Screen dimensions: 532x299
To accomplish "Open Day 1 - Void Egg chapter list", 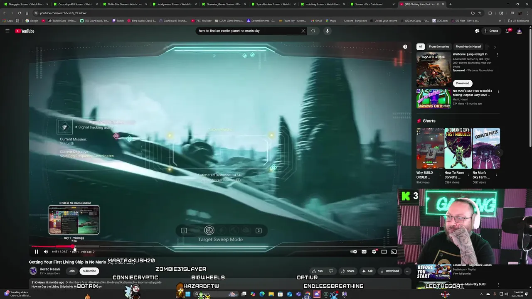I will [83, 252].
